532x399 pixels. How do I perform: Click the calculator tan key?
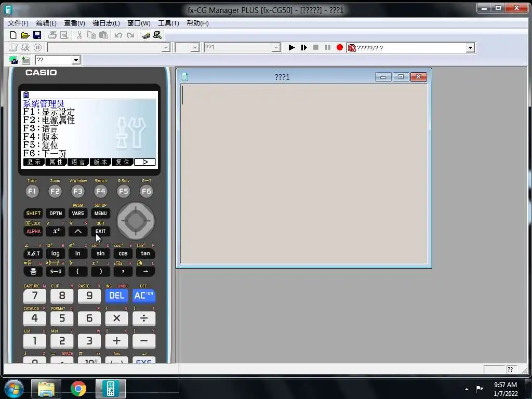[x=145, y=254]
